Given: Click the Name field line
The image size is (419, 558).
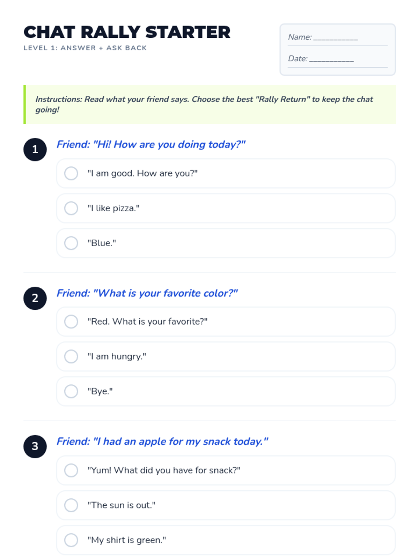Looking at the screenshot, I should (x=336, y=38).
